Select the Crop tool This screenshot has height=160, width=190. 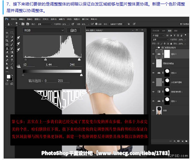[7, 41]
